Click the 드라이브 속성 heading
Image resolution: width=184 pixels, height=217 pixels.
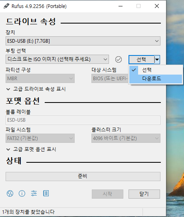point(31,22)
